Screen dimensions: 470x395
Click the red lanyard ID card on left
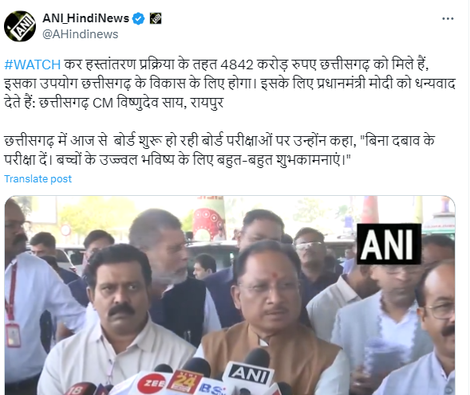[13, 334]
